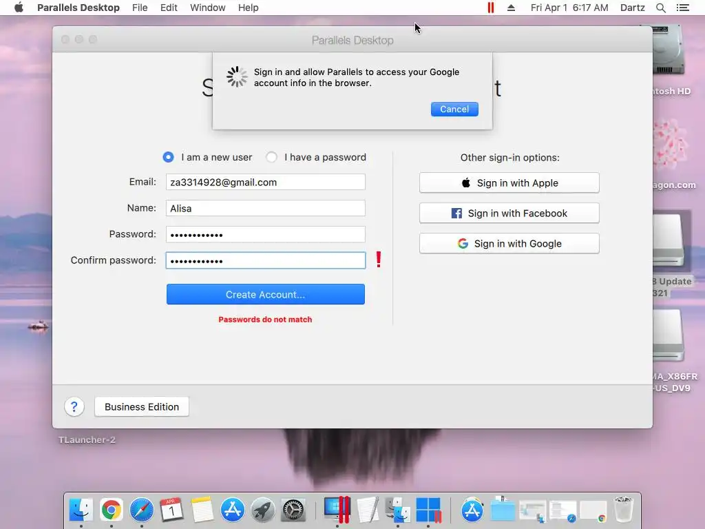Click into the Name field

click(265, 208)
